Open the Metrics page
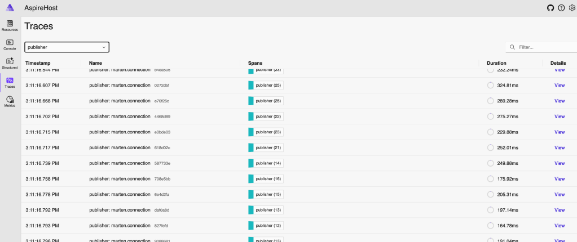Image resolution: width=577 pixels, height=242 pixels. (x=10, y=101)
